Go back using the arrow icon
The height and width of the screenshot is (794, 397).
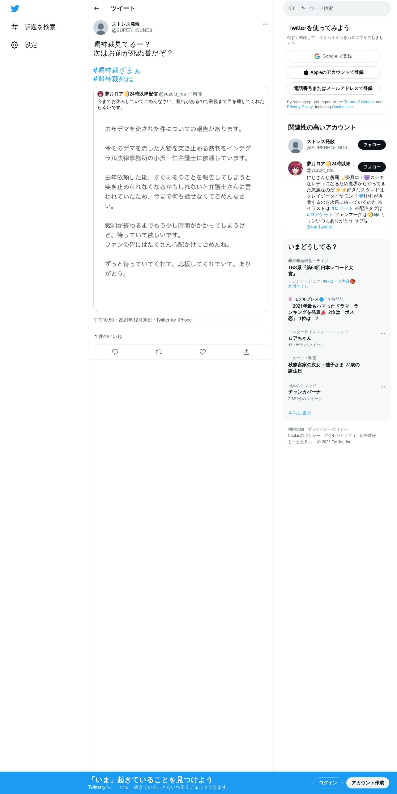pyautogui.click(x=96, y=8)
